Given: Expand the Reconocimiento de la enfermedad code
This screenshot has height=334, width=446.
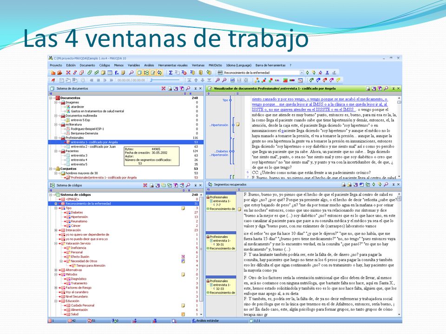Looking at the screenshot, I should pos(56,204).
